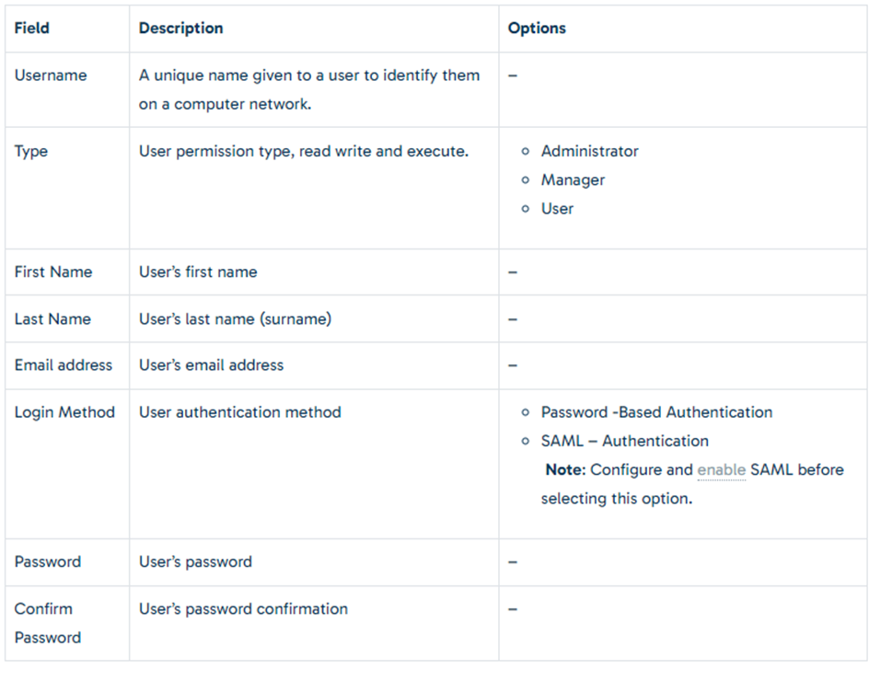869x682 pixels.
Task: Click the Manager option text
Action: 573,180
